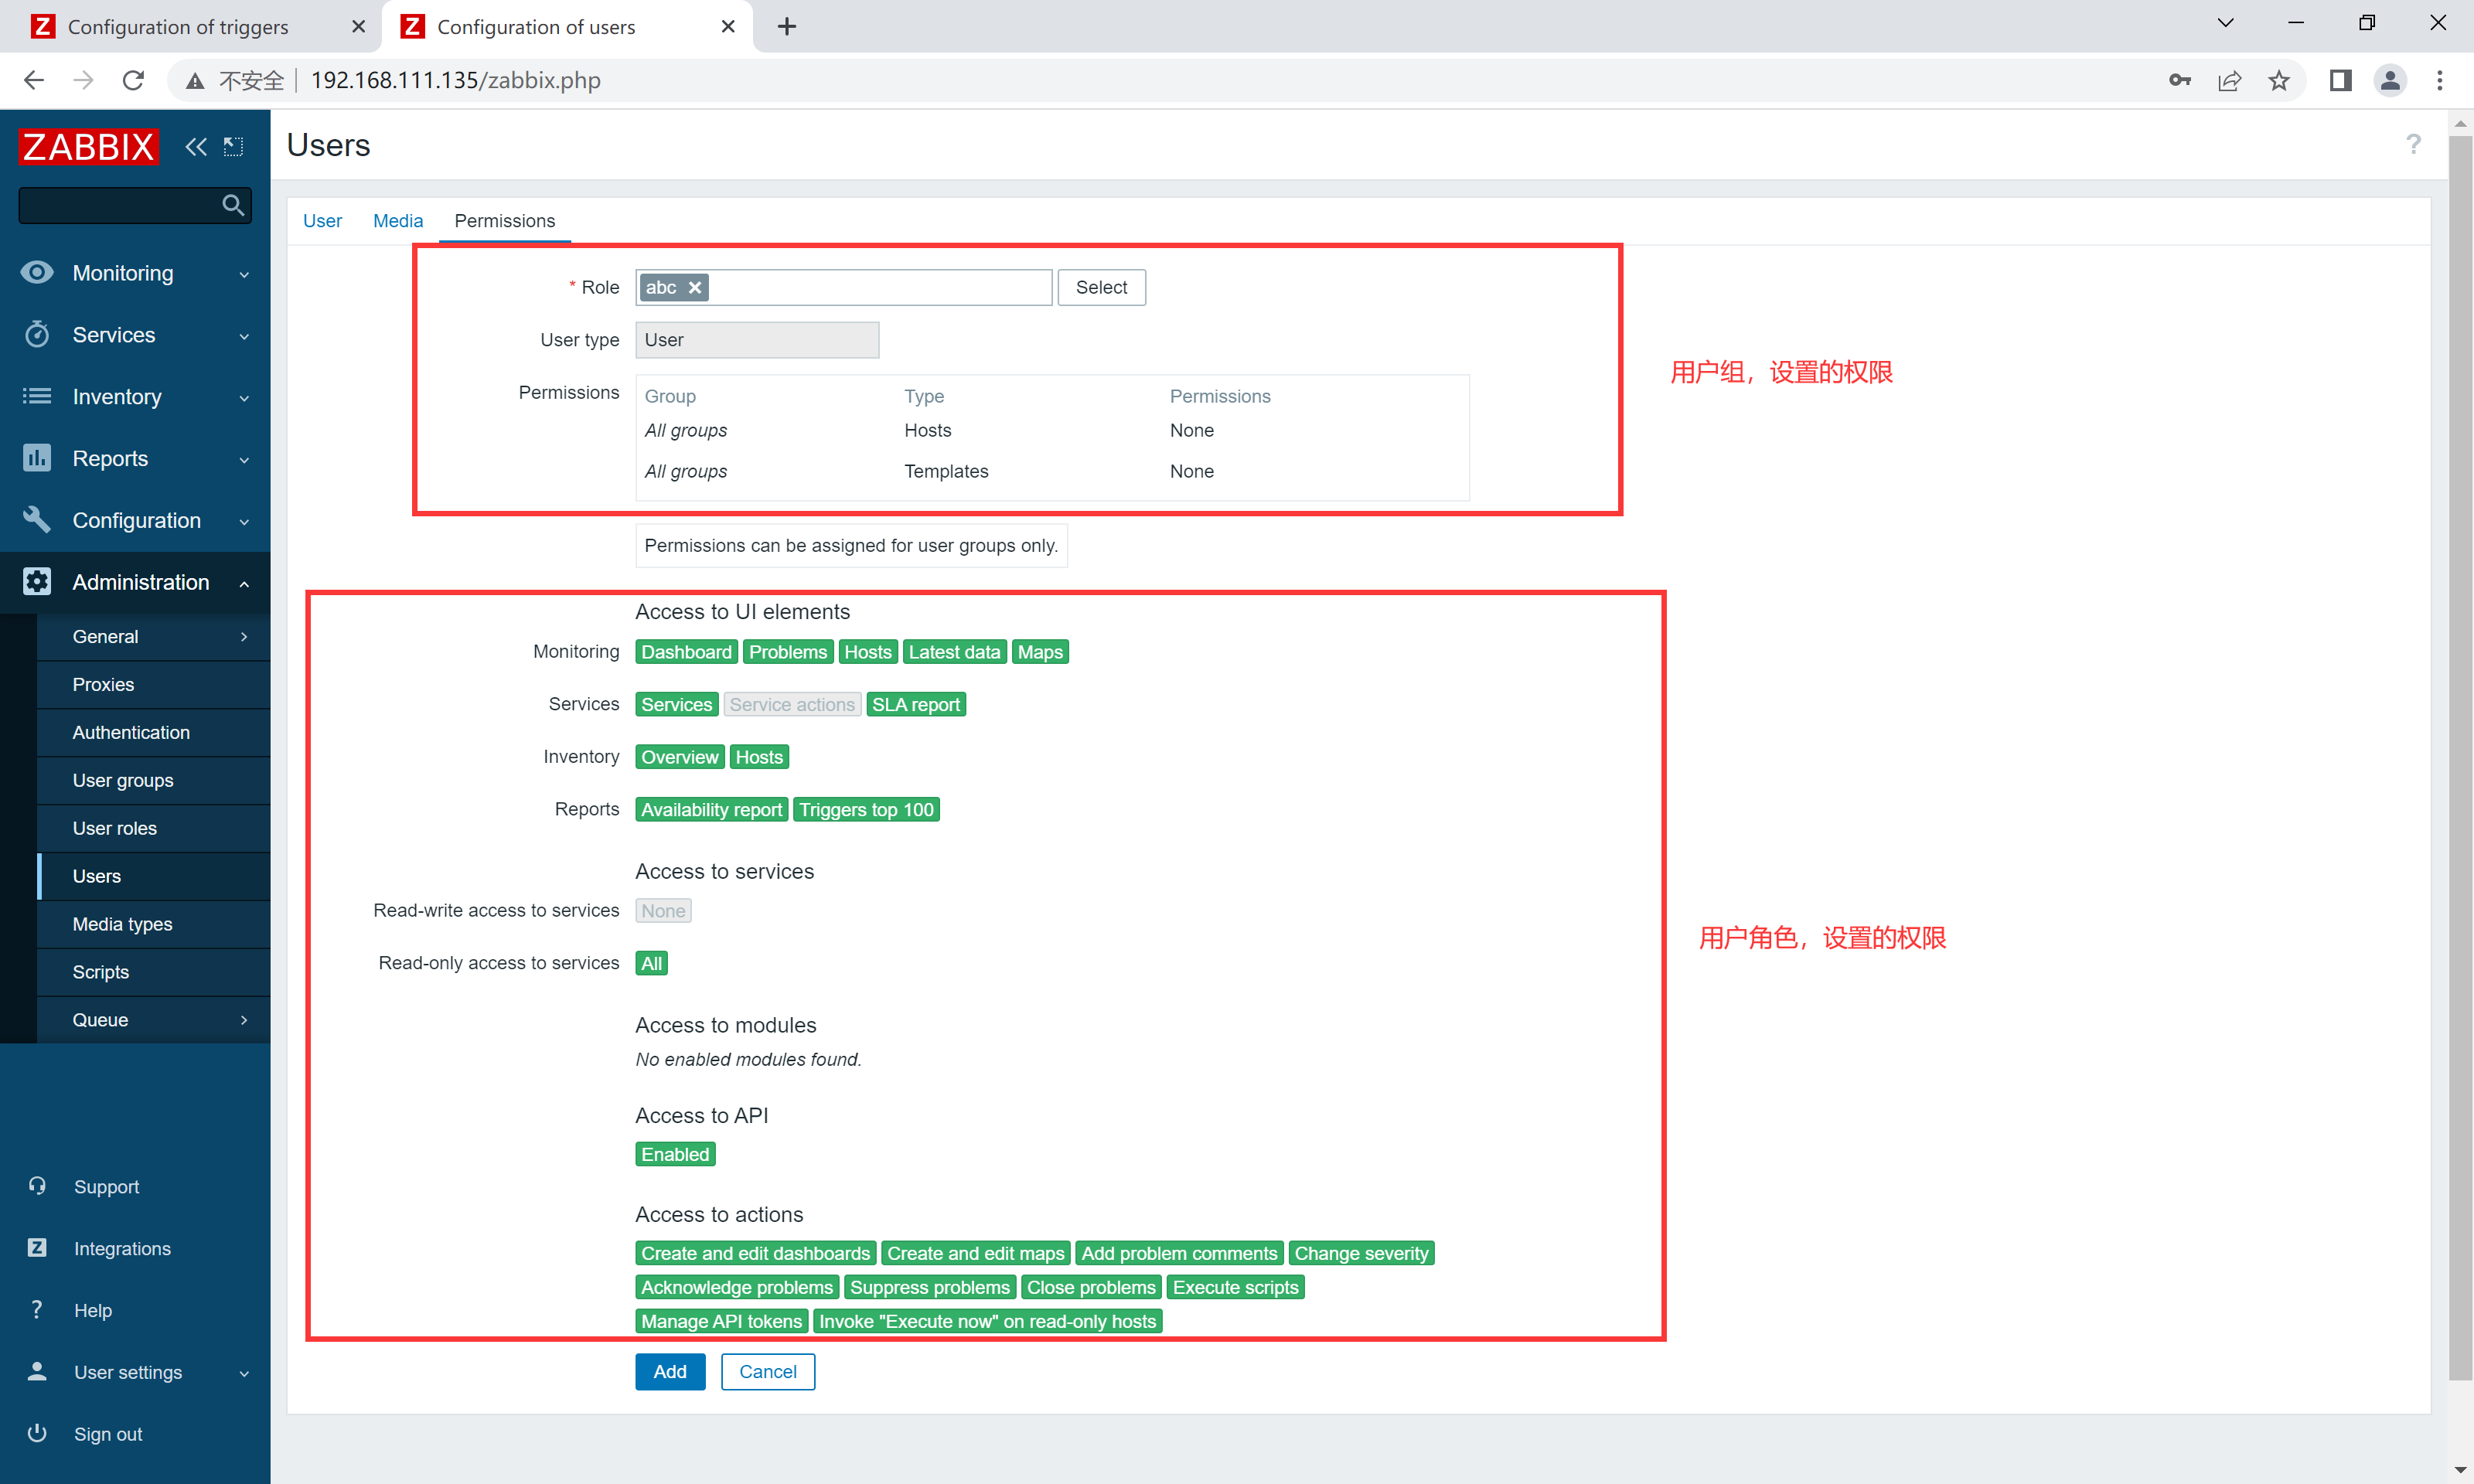The width and height of the screenshot is (2474, 1484).
Task: Go back in browser history
Action: pyautogui.click(x=34, y=80)
